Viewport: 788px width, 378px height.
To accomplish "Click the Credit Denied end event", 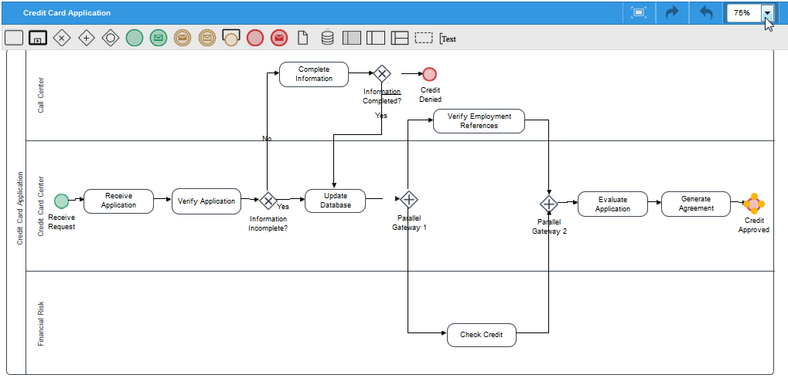I will coord(429,74).
